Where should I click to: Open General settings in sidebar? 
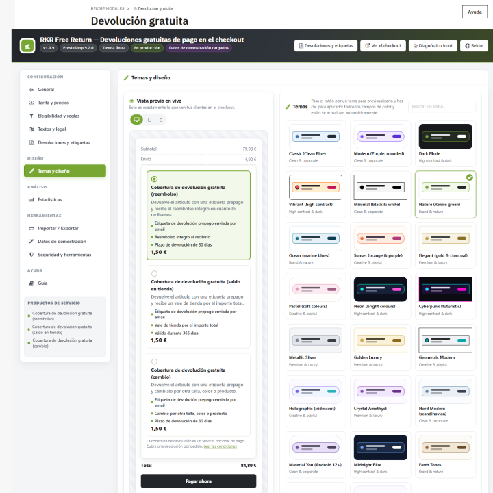(x=65, y=90)
